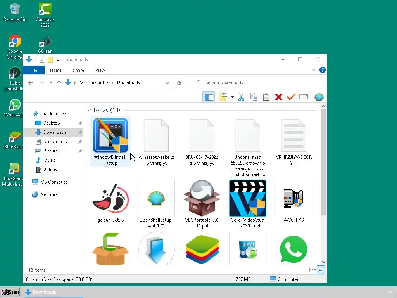Select the BlueStacks installer file icon

(202, 249)
